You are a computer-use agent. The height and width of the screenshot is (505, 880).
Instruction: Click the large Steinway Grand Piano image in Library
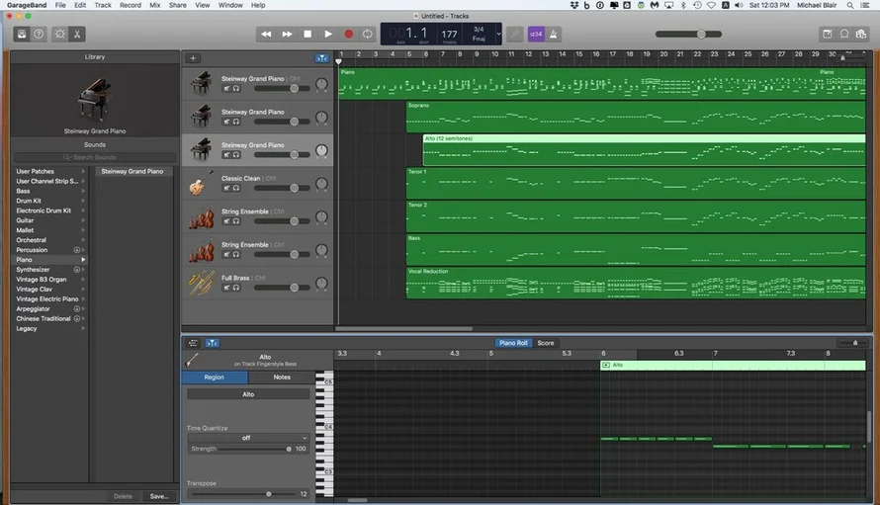94,99
